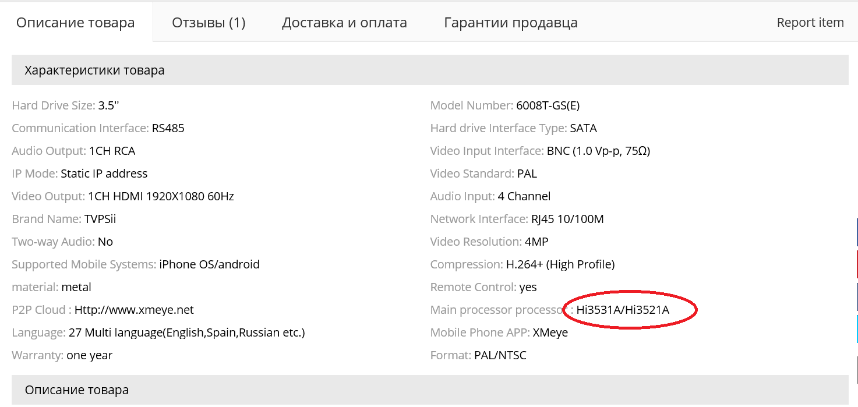Switch to the Отзывы (1) tab
The image size is (858, 407).
(x=209, y=23)
